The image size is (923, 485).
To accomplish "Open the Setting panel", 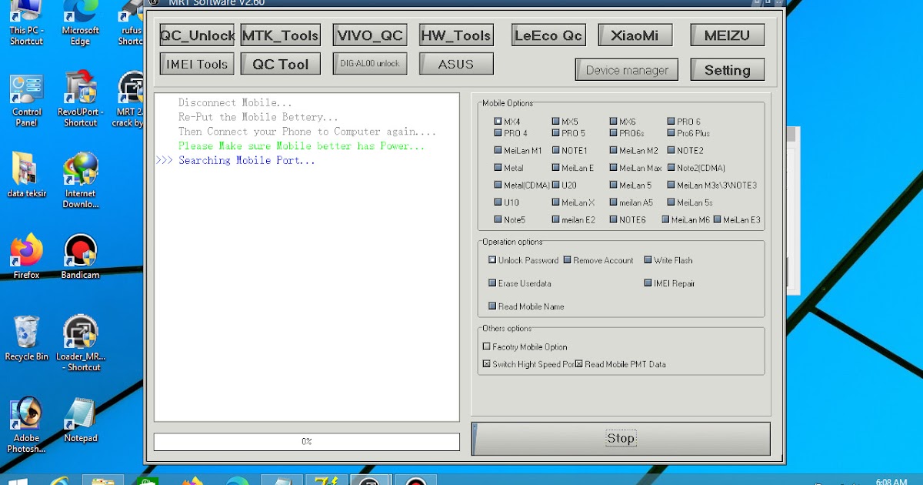I will [727, 69].
